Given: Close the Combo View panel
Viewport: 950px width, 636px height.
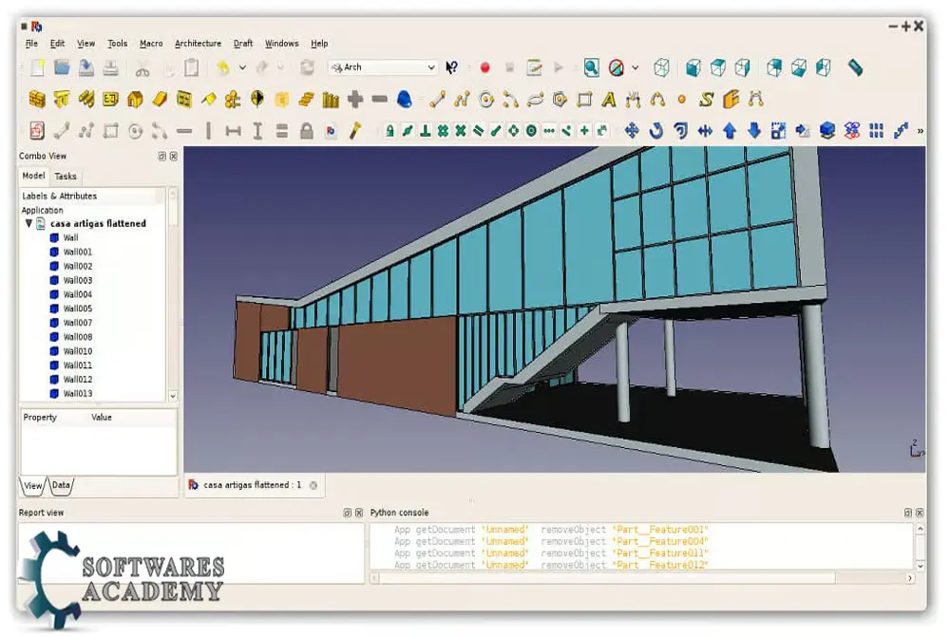Looking at the screenshot, I should 174,156.
